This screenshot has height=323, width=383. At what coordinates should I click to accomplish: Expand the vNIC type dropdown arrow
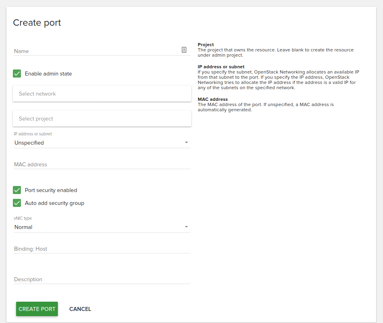click(x=186, y=227)
